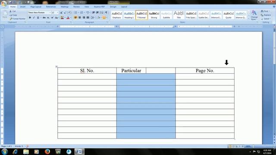Toggle Show/Hide paragraph marks
Image resolution: width=276 pixels, height=155 pixels.
[x=106, y=12]
